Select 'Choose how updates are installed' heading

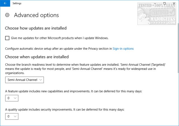tap(36, 28)
